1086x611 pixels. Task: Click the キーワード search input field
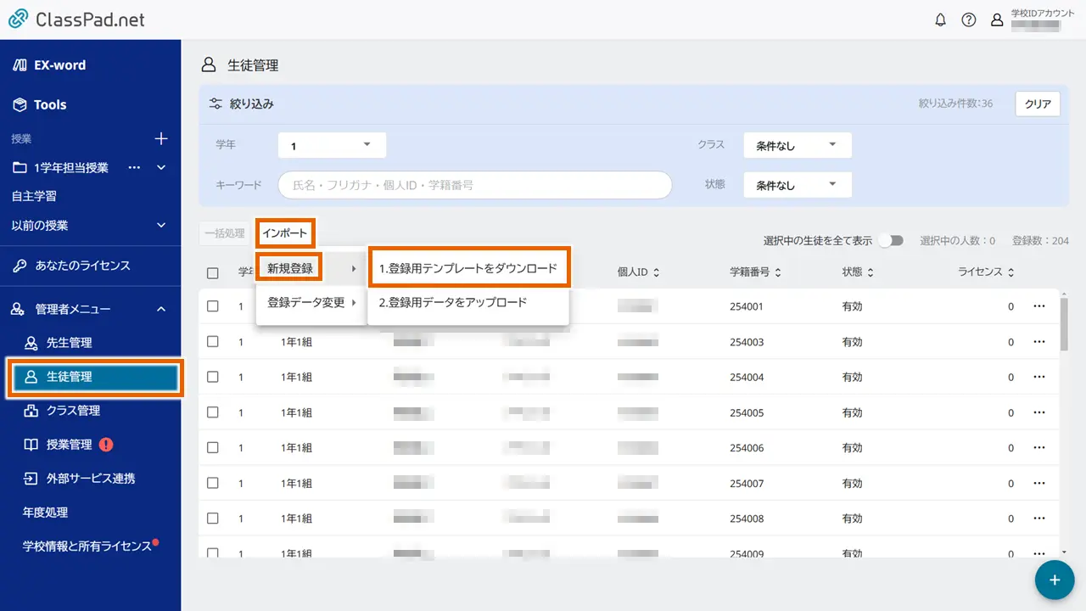tap(475, 184)
